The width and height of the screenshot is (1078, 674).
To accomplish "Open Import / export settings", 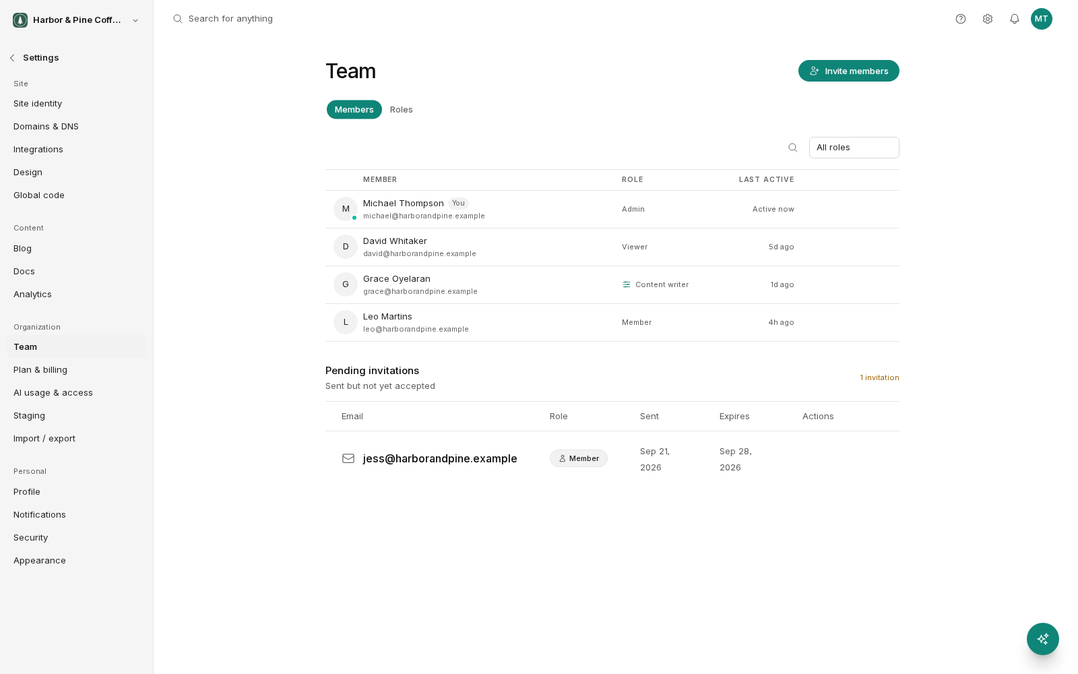I will tap(77, 439).
